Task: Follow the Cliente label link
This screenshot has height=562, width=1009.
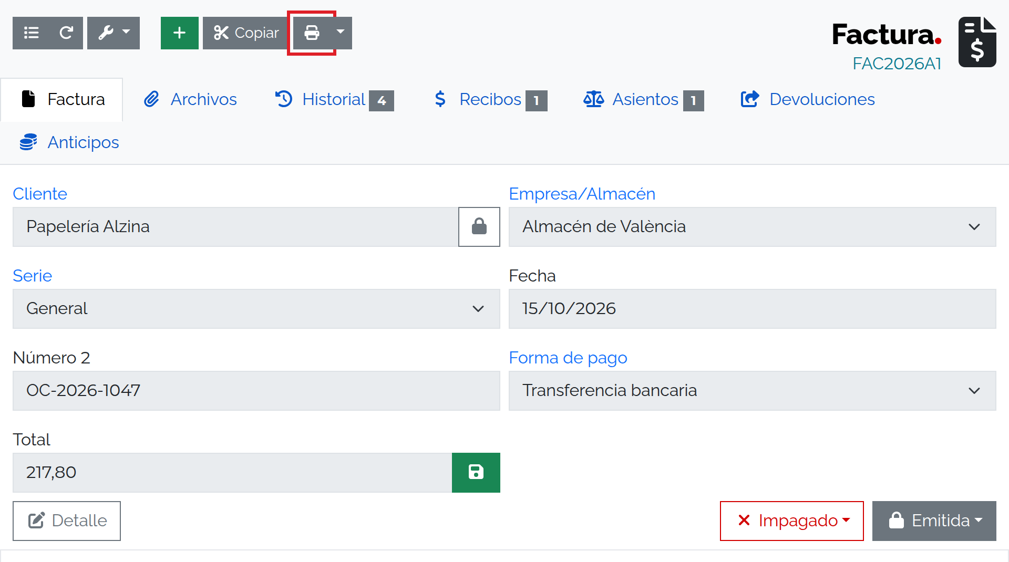Action: point(40,194)
